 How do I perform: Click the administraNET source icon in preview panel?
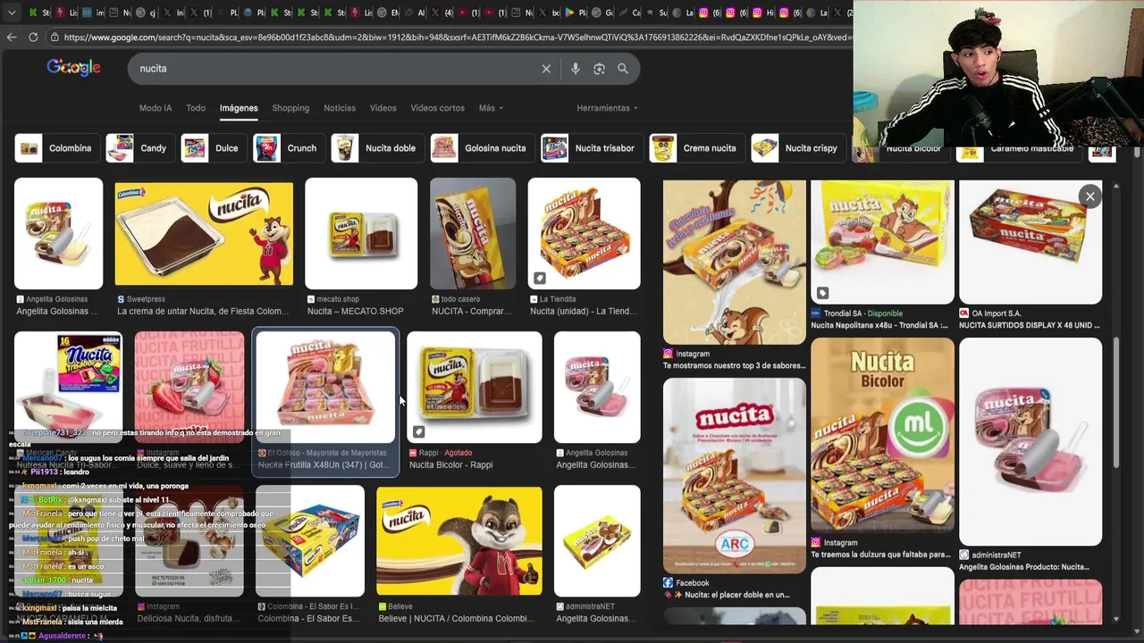pyautogui.click(x=963, y=555)
